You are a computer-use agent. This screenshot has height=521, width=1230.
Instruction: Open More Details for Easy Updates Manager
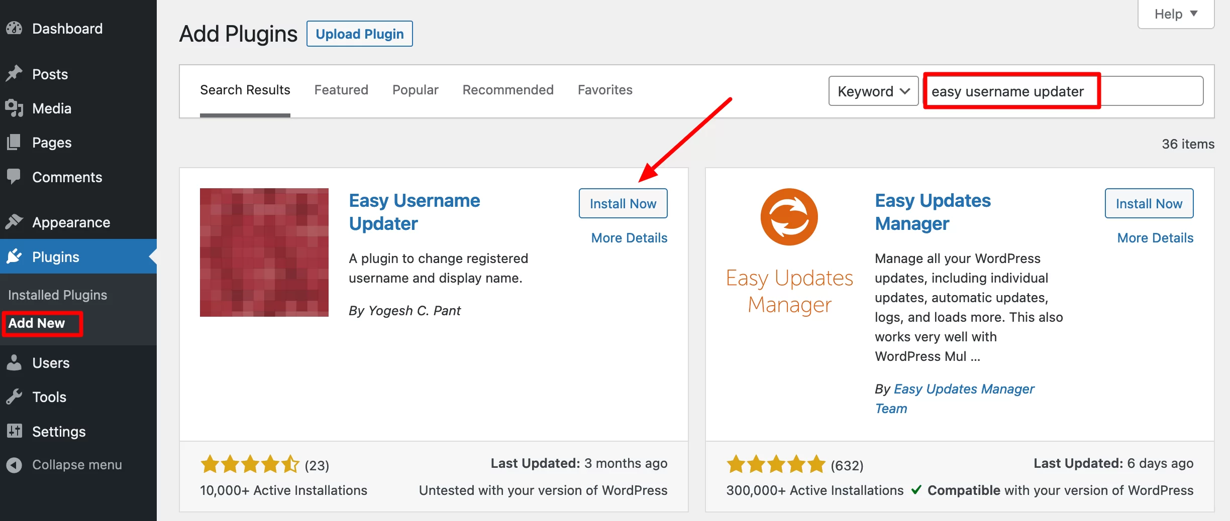tap(1155, 238)
